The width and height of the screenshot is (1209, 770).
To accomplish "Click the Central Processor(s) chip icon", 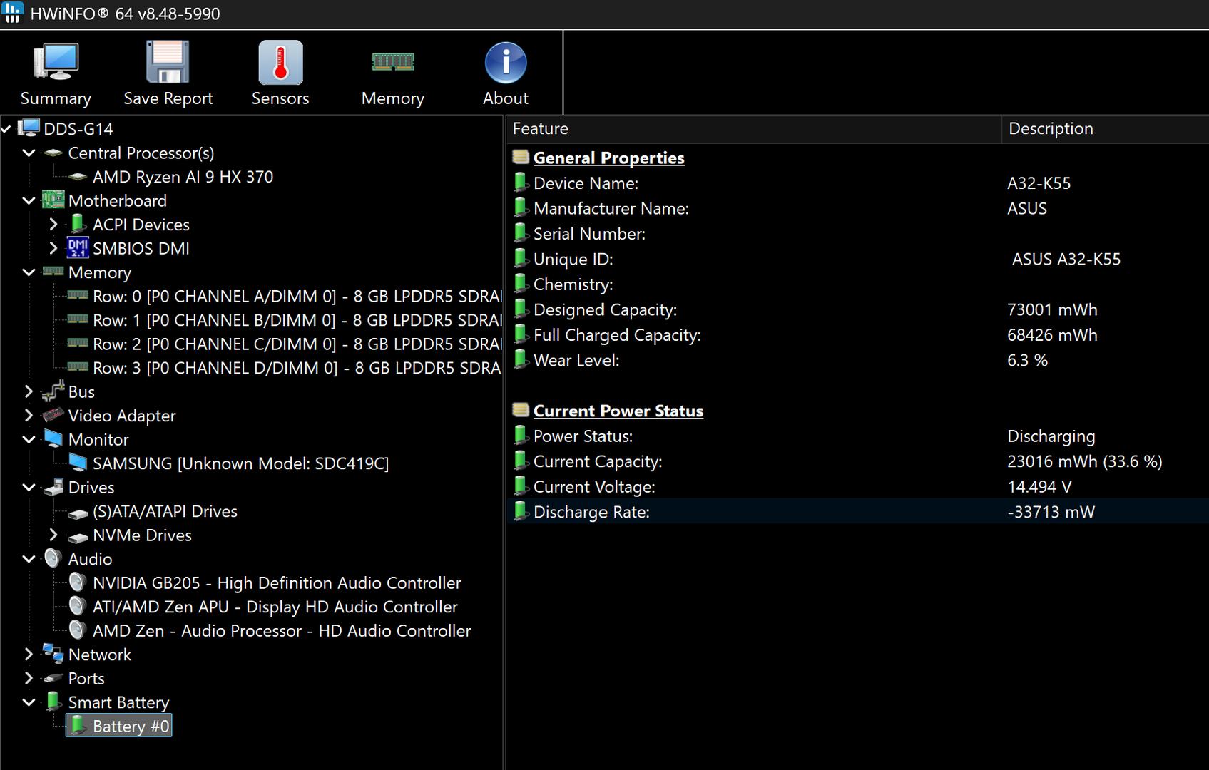I will 53,153.
